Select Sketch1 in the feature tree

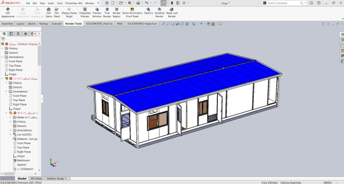coord(22,165)
